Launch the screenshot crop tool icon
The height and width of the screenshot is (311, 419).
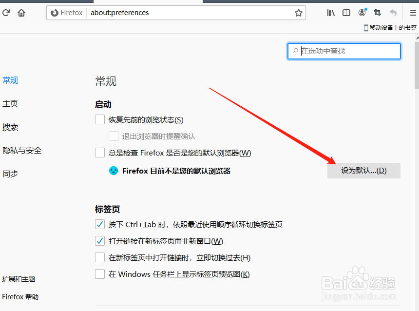point(378,13)
